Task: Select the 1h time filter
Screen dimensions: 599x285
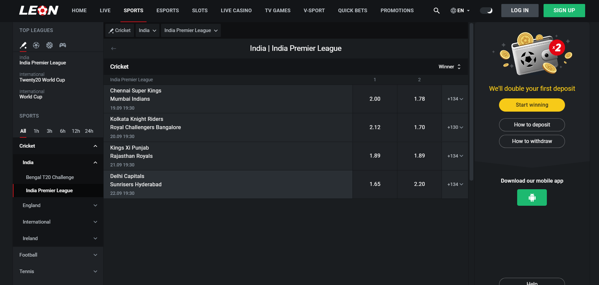Action: [x=36, y=131]
